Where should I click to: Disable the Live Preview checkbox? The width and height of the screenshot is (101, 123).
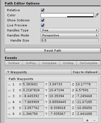(43, 25)
